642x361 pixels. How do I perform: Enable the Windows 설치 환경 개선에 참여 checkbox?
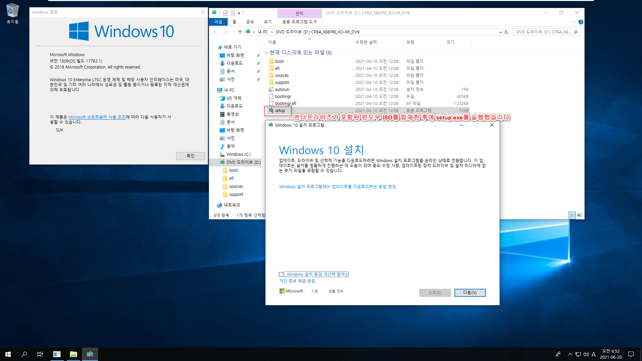(x=281, y=274)
